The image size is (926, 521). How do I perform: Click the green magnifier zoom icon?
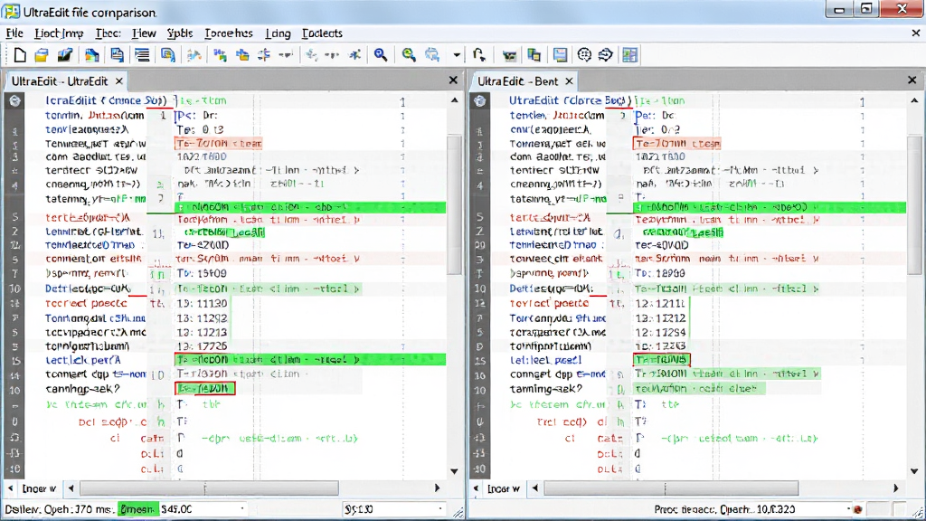(x=408, y=55)
